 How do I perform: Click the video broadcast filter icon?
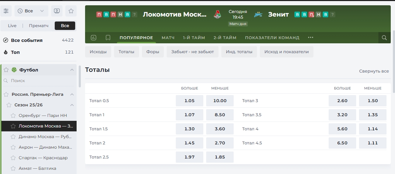pyautogui.click(x=57, y=11)
